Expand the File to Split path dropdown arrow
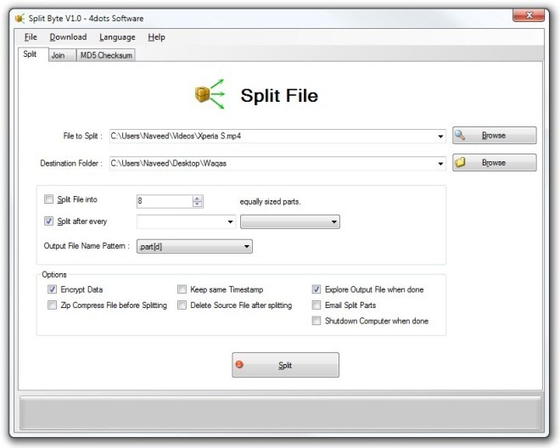The image size is (560, 448). pos(440,136)
